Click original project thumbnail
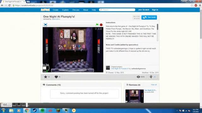The width and height of the screenshot is (202, 113). coord(108,68)
